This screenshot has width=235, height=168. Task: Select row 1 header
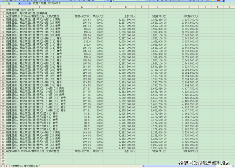pos(3,10)
